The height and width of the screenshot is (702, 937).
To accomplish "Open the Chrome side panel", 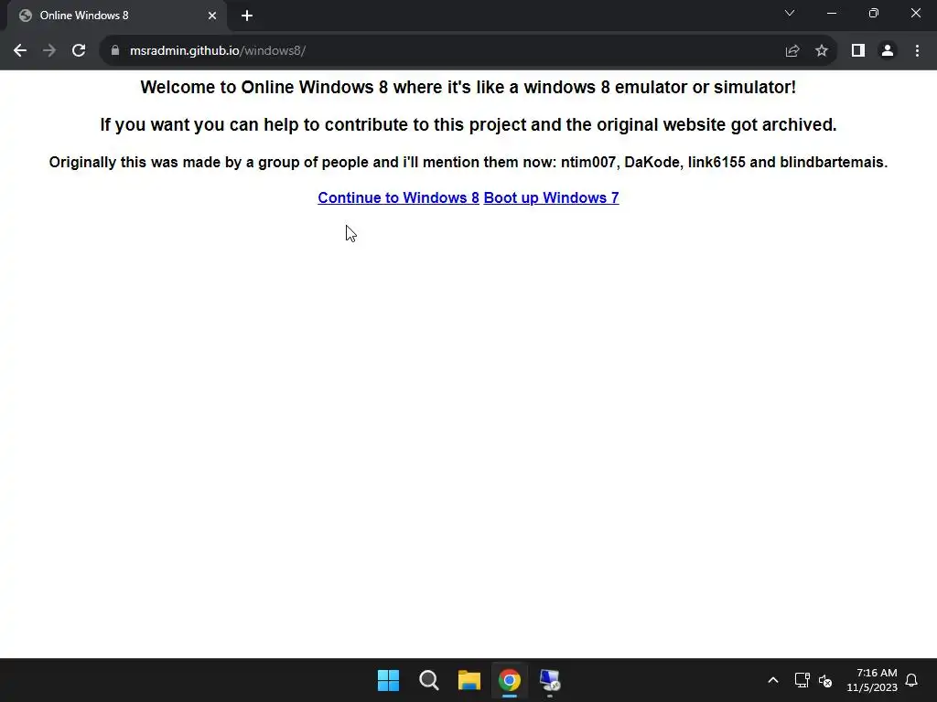I will point(858,51).
